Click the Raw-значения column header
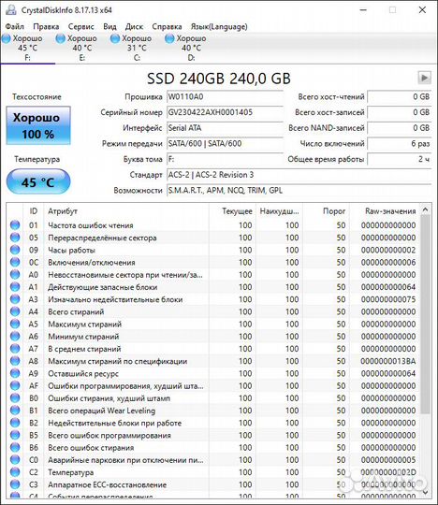The image size is (438, 505). pyautogui.click(x=385, y=211)
